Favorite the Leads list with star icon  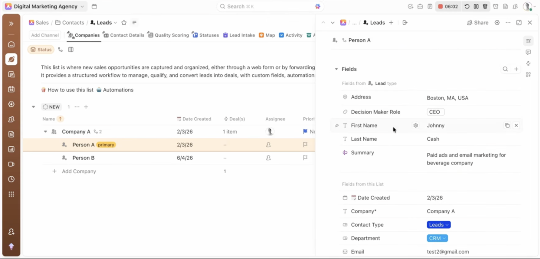(124, 23)
